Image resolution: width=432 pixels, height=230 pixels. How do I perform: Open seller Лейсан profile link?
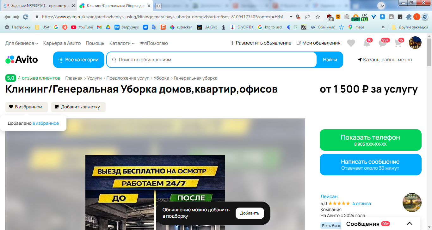click(x=329, y=197)
